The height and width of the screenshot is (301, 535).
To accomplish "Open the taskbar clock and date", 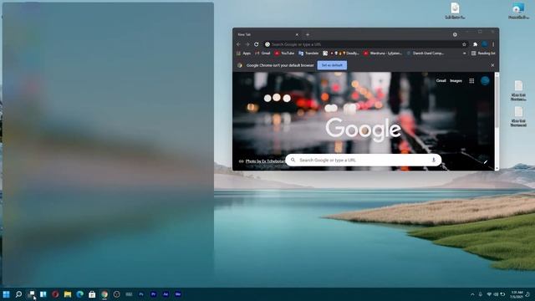I will click(x=517, y=294).
